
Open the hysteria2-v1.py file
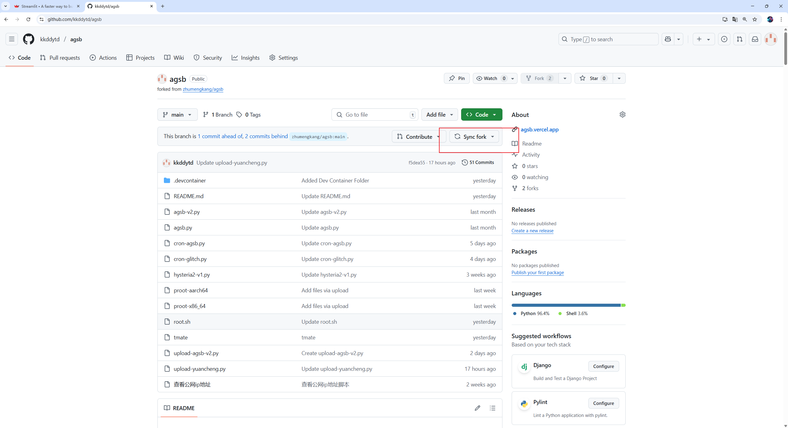click(192, 274)
